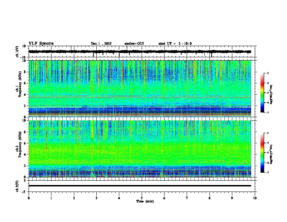Select the "Time (min)" x-axis label
The image size is (287, 222).
145,201
